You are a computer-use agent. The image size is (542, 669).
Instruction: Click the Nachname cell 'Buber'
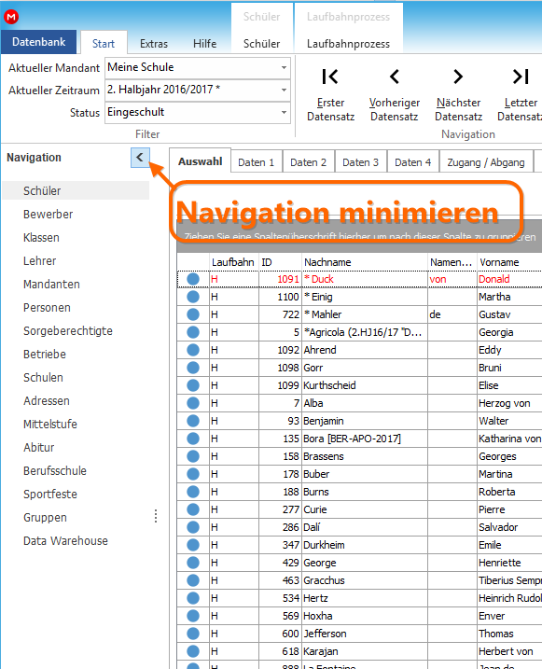pos(365,474)
